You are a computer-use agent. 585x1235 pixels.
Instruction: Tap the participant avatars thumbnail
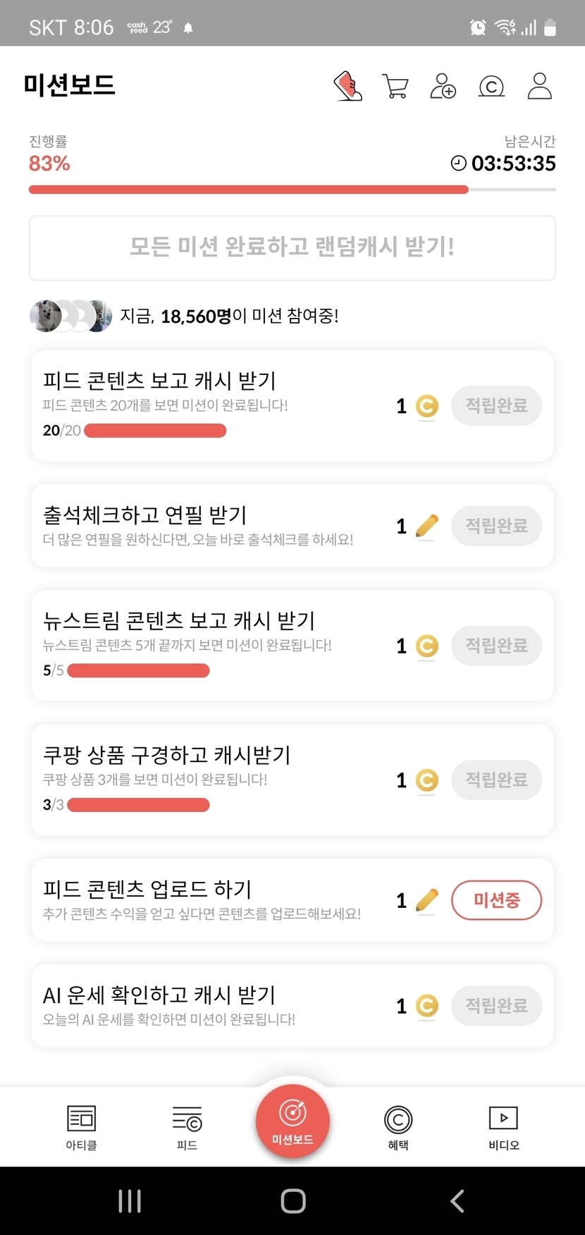[70, 316]
